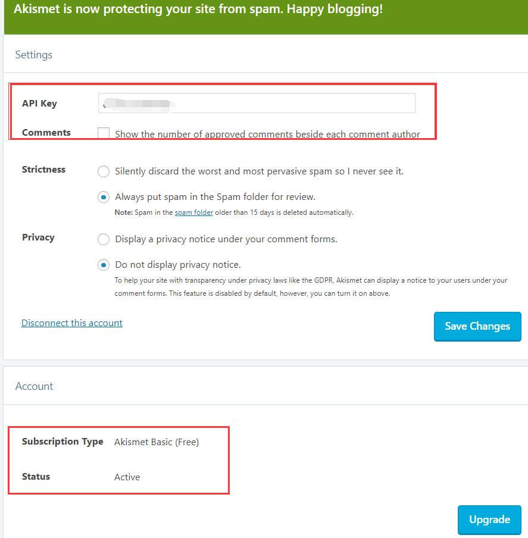Click the Privacy setting label
Viewport: 528px width, 538px height.
pyautogui.click(x=38, y=237)
